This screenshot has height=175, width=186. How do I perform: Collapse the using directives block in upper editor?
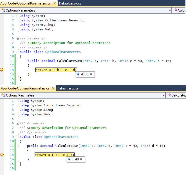(x=18, y=16)
